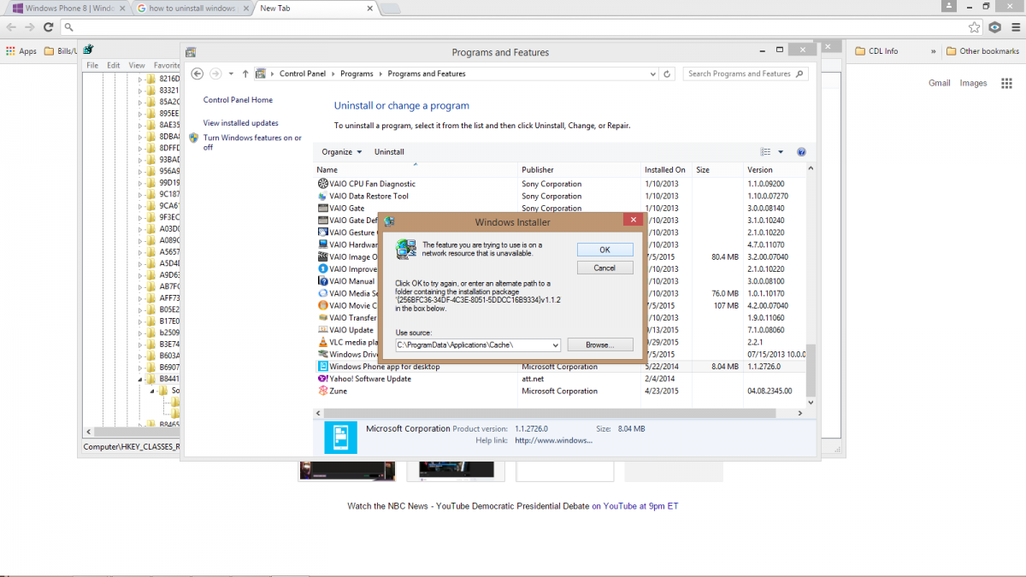
Task: Expand the 8216D registry key
Action: click(x=140, y=79)
